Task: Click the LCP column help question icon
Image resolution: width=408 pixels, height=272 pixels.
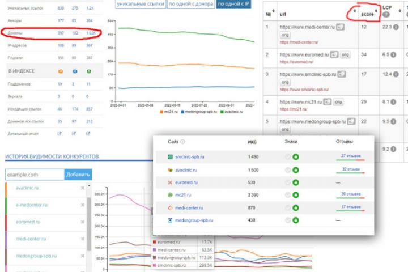Action: pos(386,15)
